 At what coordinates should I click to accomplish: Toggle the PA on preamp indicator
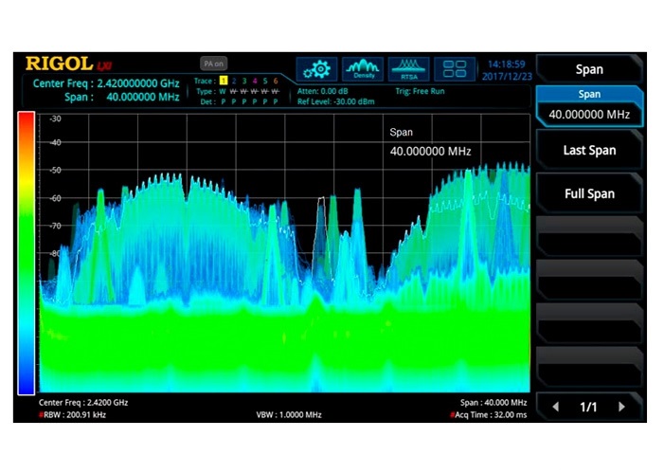[213, 64]
